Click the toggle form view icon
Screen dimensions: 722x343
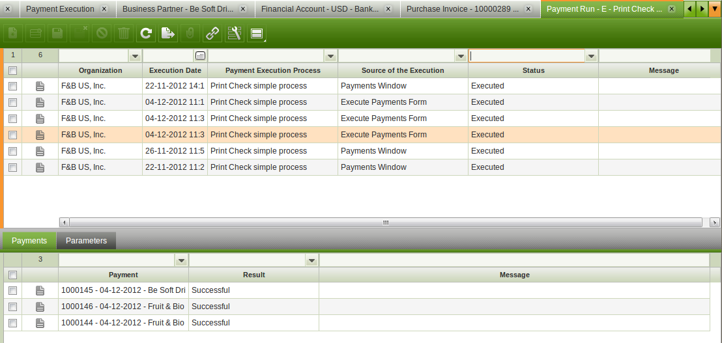[x=257, y=34]
